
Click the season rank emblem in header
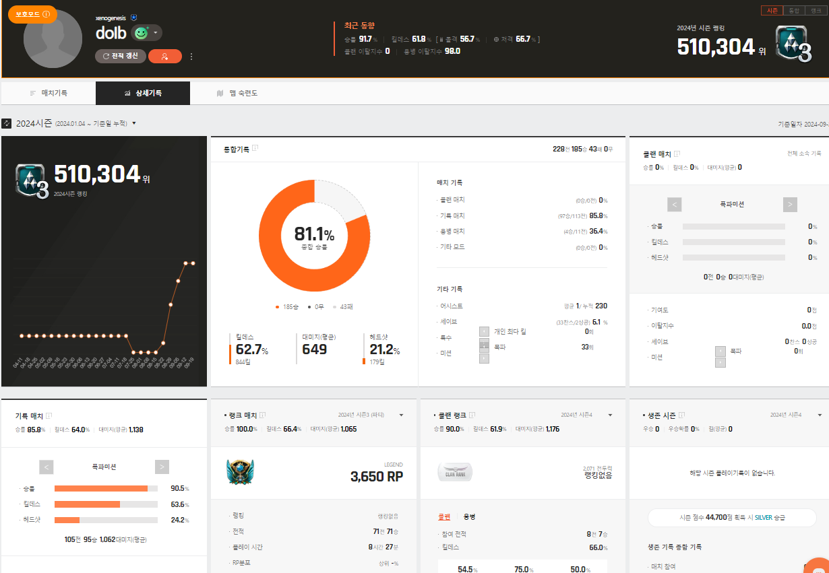pos(793,44)
